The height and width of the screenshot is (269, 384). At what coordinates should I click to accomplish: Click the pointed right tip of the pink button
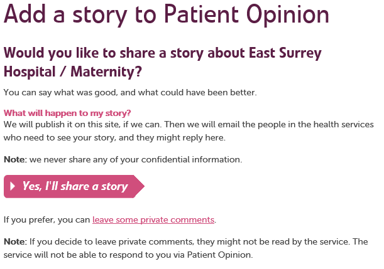click(140, 186)
